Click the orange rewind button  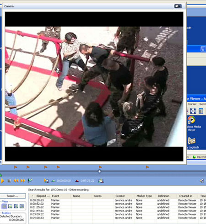pos(16,181)
